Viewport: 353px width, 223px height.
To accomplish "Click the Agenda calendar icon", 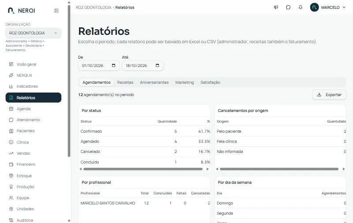I will [x=11, y=109].
